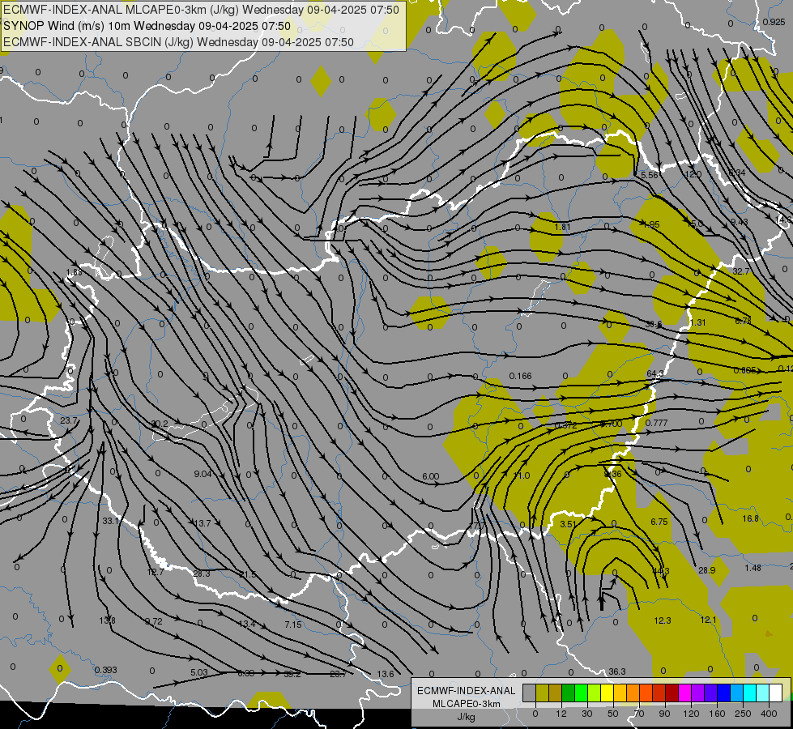The image size is (793, 729).
Task: Click the legend scale label 70
Action: coord(639,714)
